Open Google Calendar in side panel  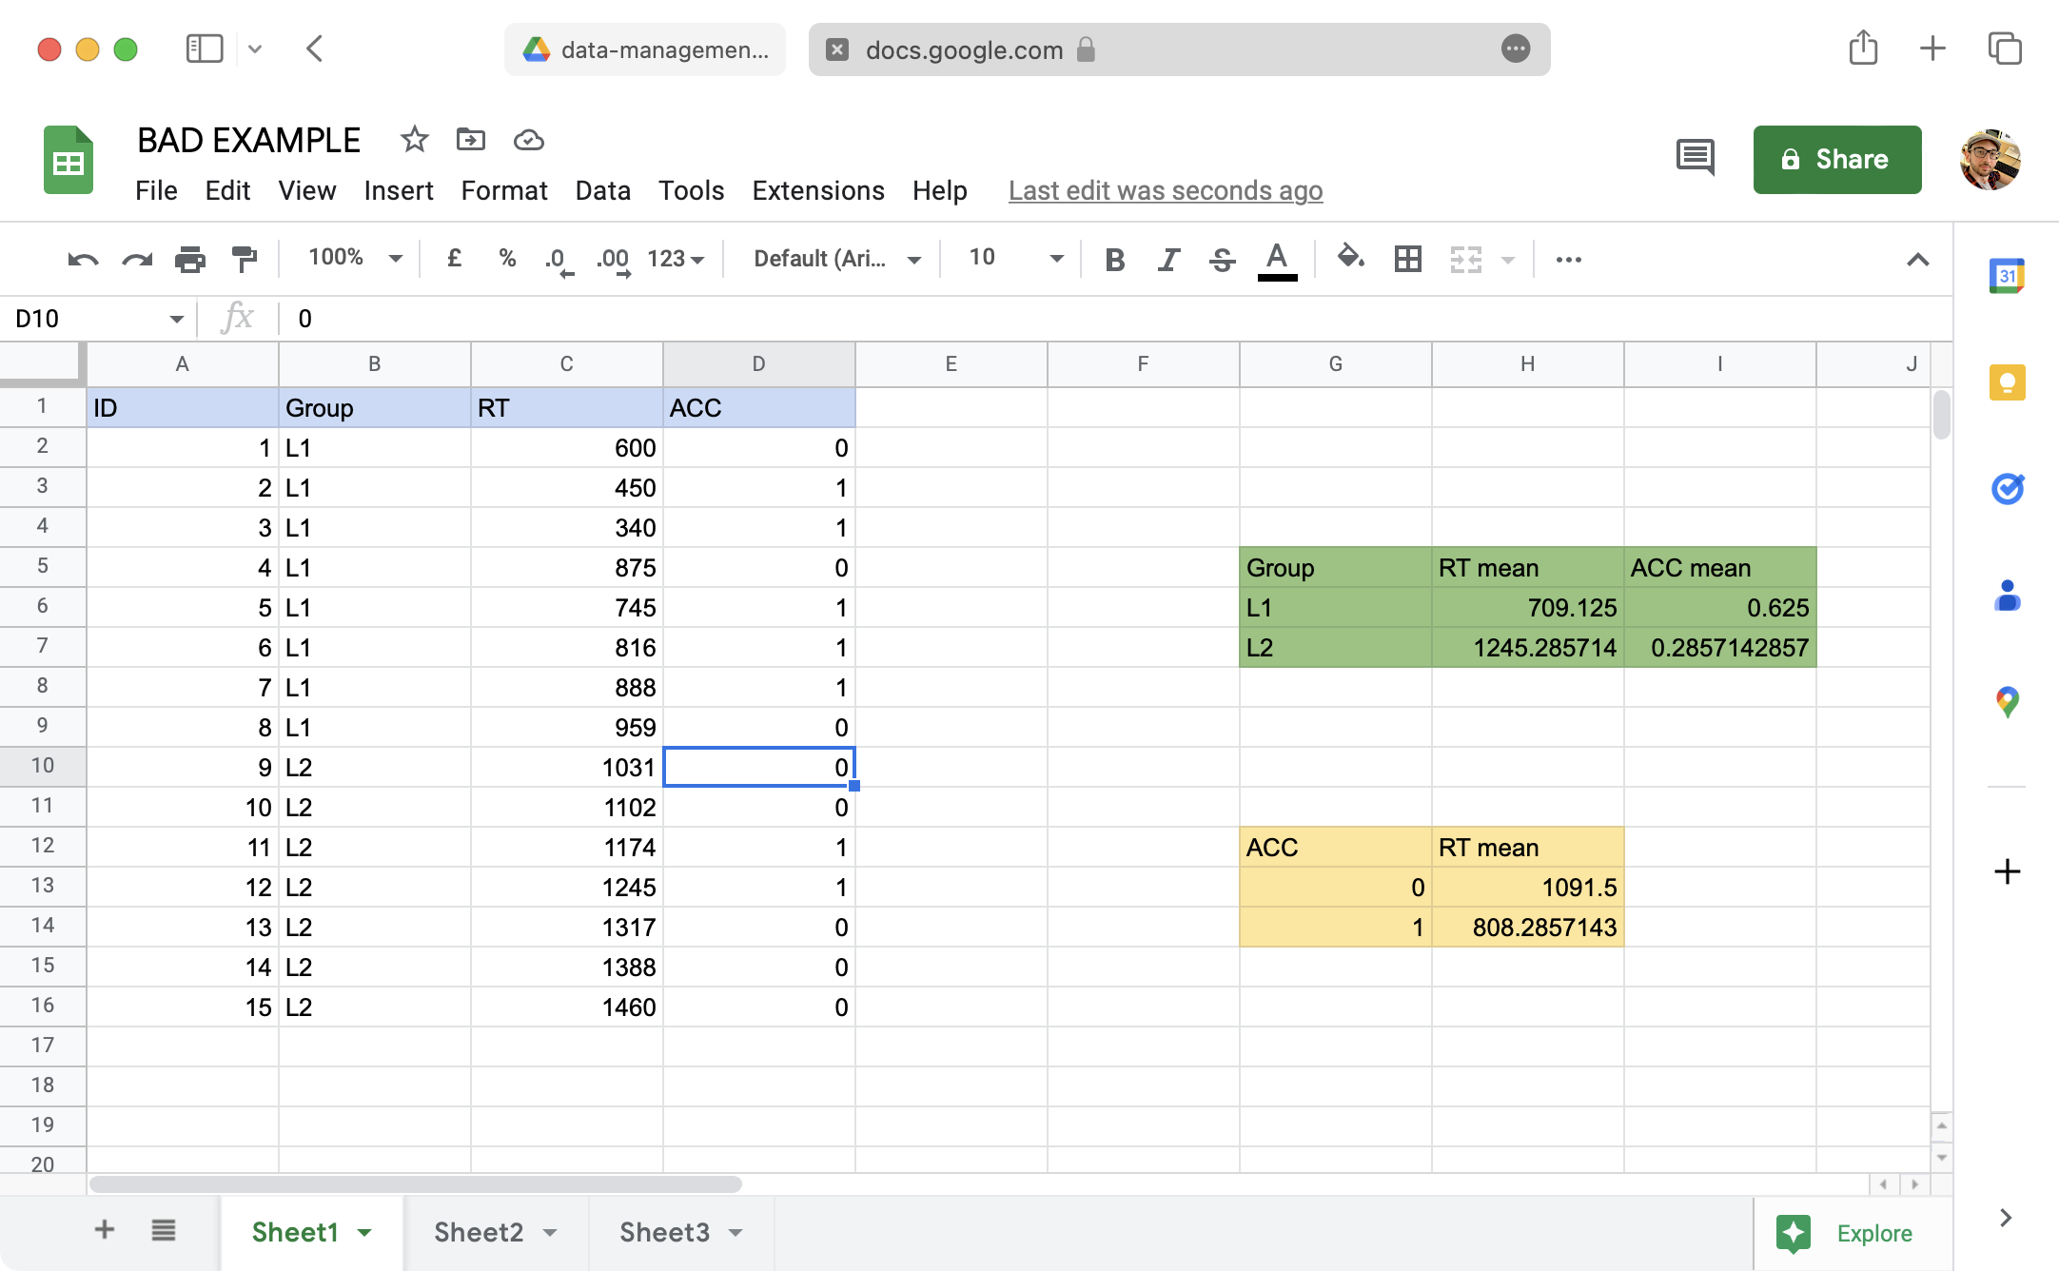(x=2007, y=276)
